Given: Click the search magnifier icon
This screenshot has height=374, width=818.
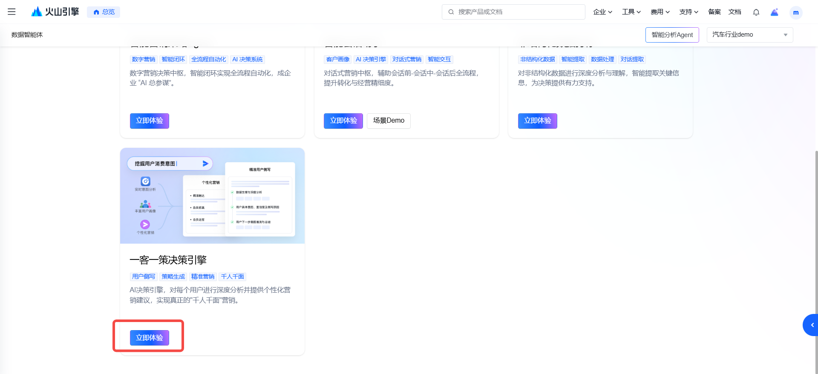Looking at the screenshot, I should point(451,12).
